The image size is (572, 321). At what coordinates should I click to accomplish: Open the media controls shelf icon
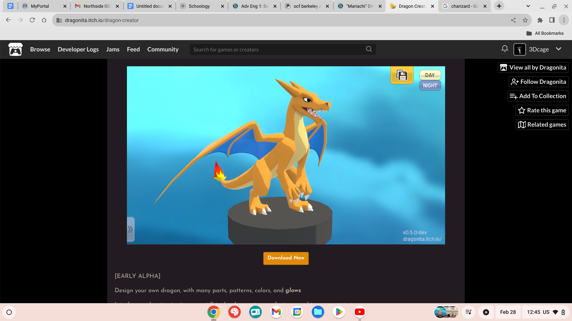[468, 312]
